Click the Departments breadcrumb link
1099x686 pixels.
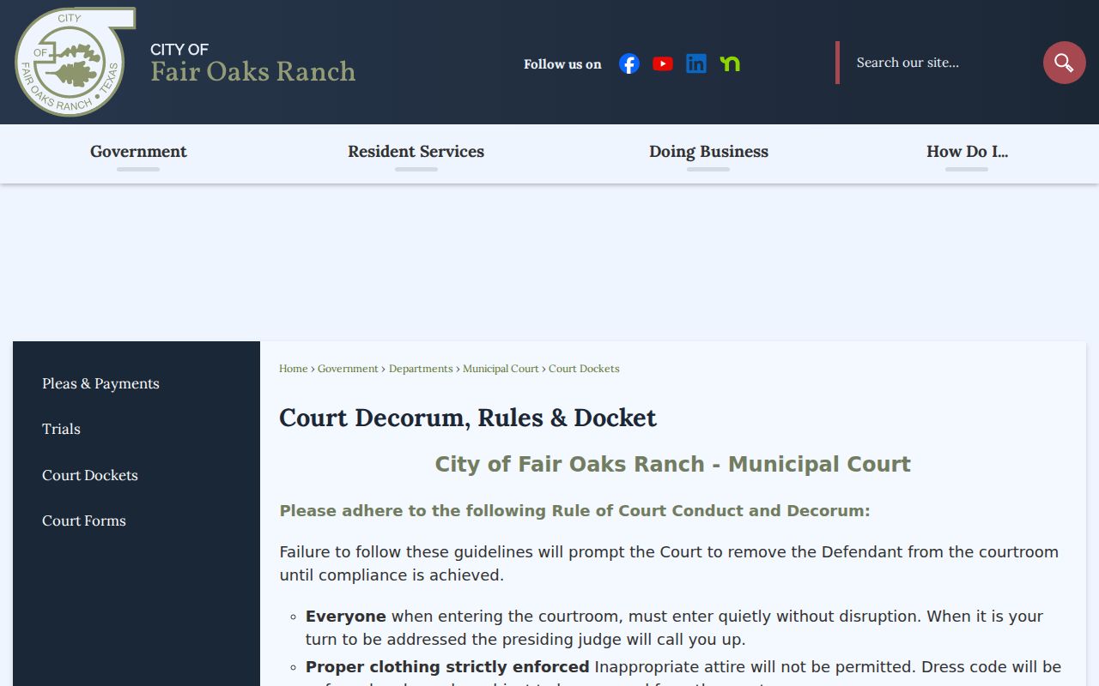(x=421, y=369)
